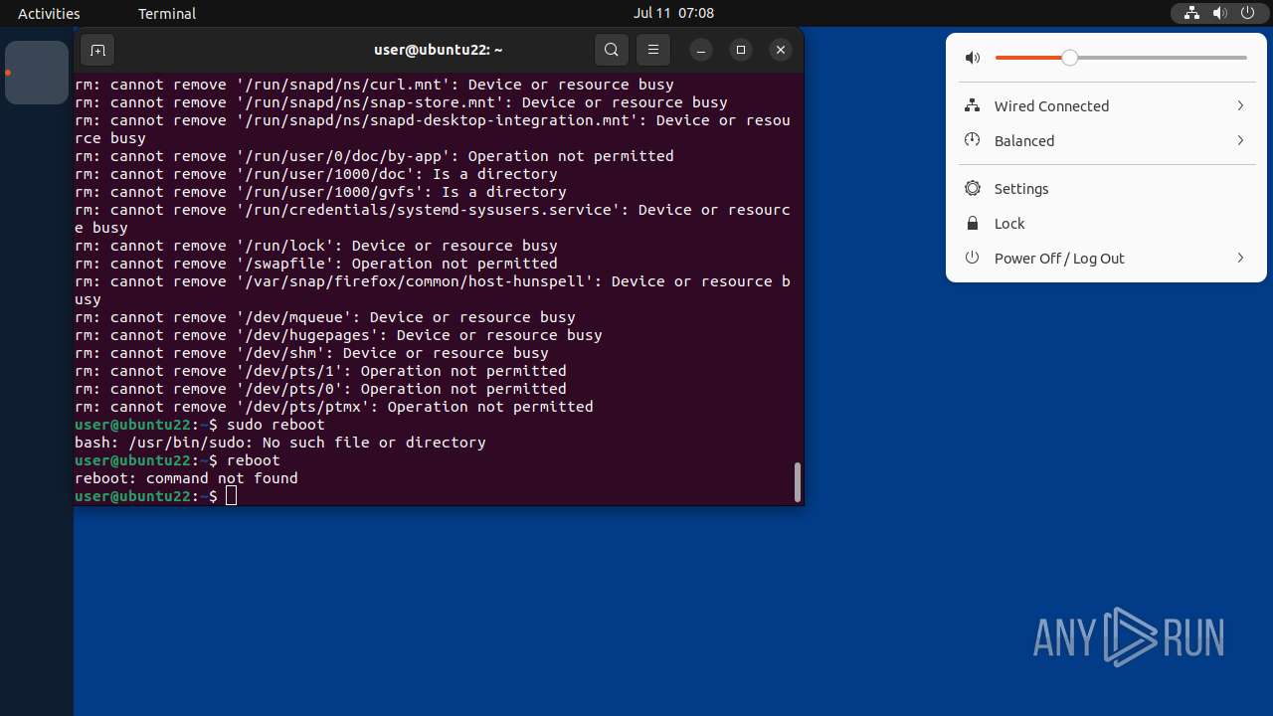Click the '/dev/mqueue' error line
This screenshot has width=1273, height=716.
325,317
